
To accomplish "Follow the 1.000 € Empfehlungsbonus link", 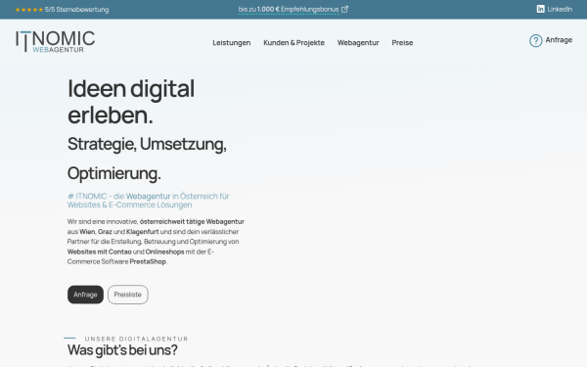I will pyautogui.click(x=289, y=10).
